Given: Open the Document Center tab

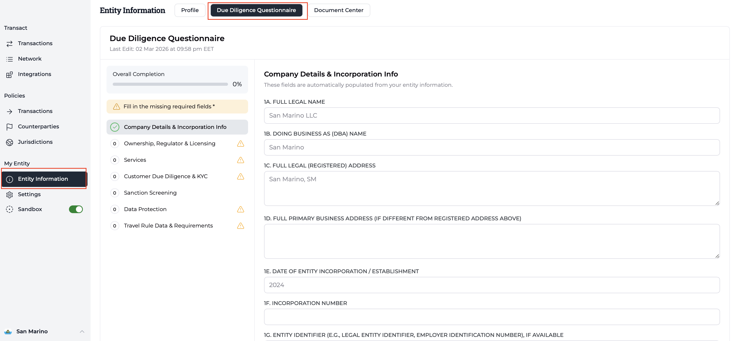Looking at the screenshot, I should (x=339, y=10).
